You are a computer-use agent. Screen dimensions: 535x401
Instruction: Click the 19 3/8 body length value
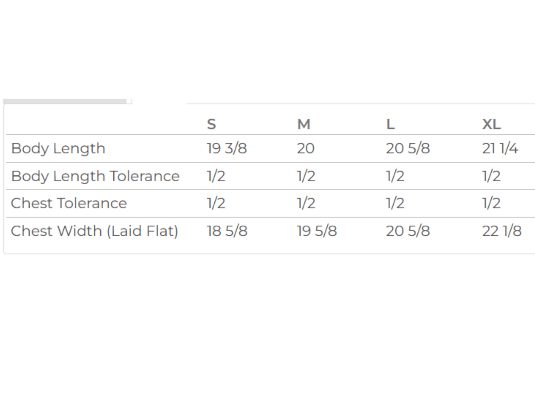227,148
